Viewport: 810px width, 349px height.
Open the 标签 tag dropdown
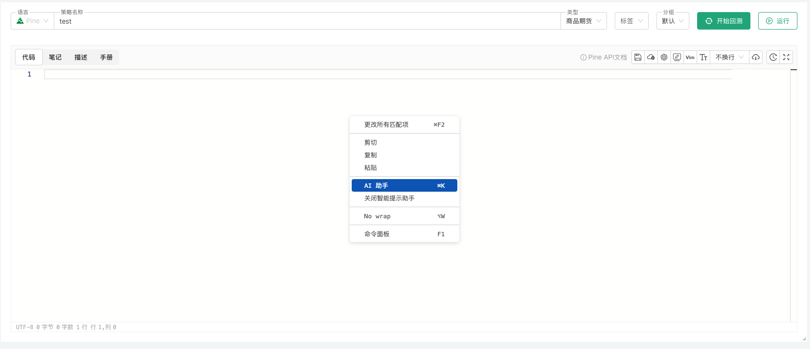click(631, 21)
